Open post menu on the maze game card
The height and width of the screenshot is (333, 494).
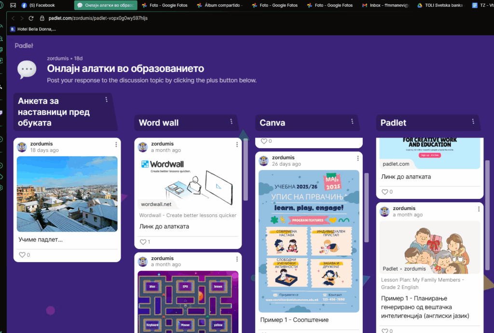coord(237,259)
